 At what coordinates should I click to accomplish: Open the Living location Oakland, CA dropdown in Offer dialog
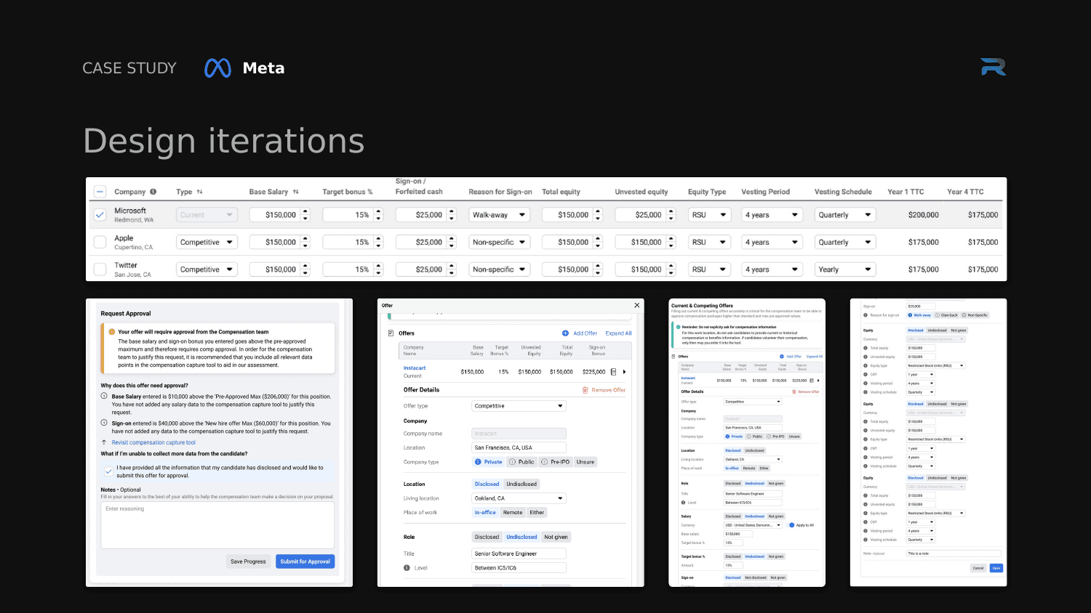[519, 498]
